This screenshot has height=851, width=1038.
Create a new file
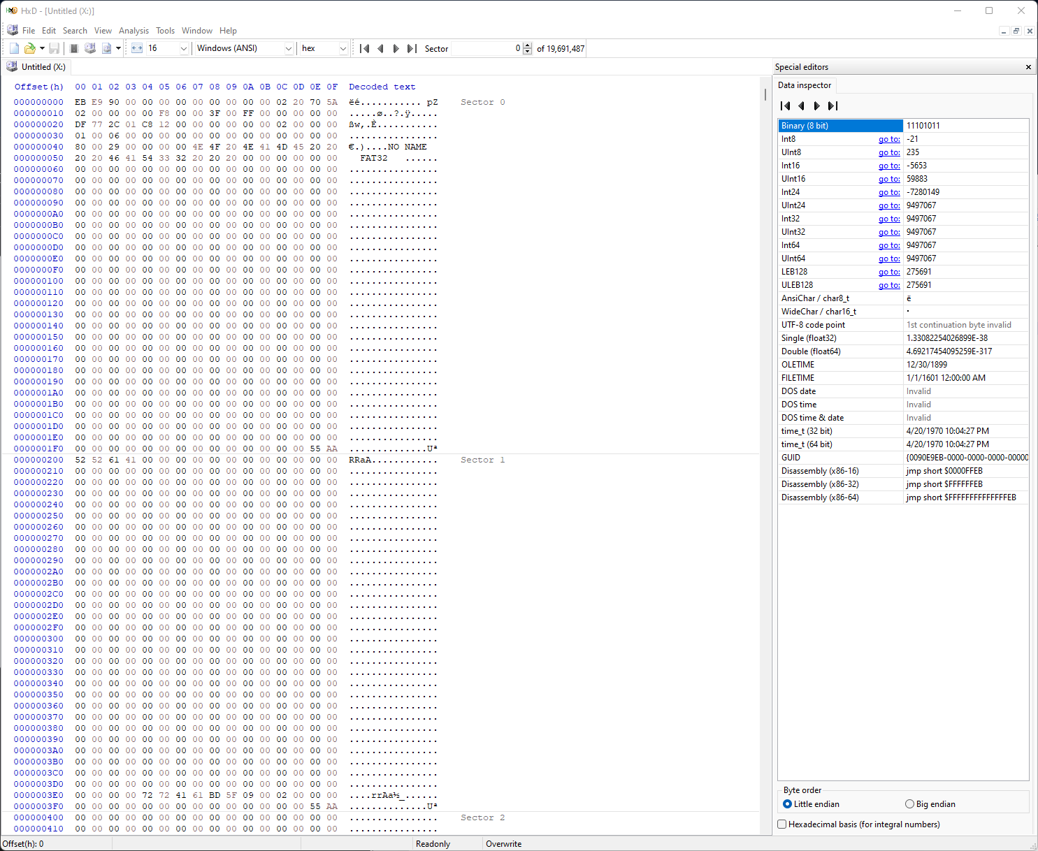click(13, 48)
